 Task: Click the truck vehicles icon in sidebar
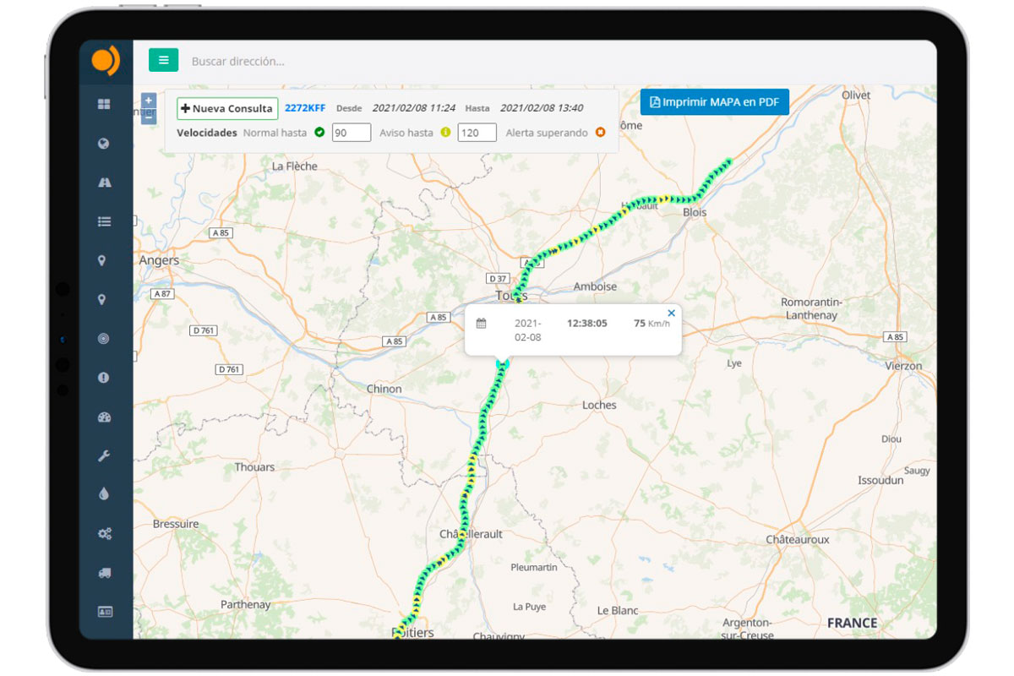(104, 573)
